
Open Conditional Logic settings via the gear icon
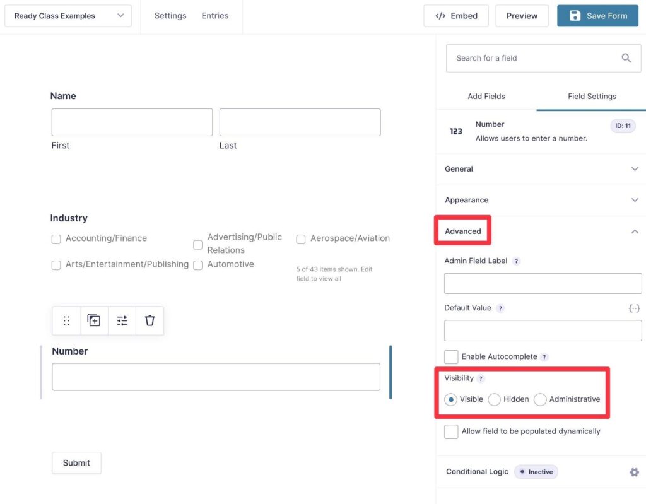[634, 471]
